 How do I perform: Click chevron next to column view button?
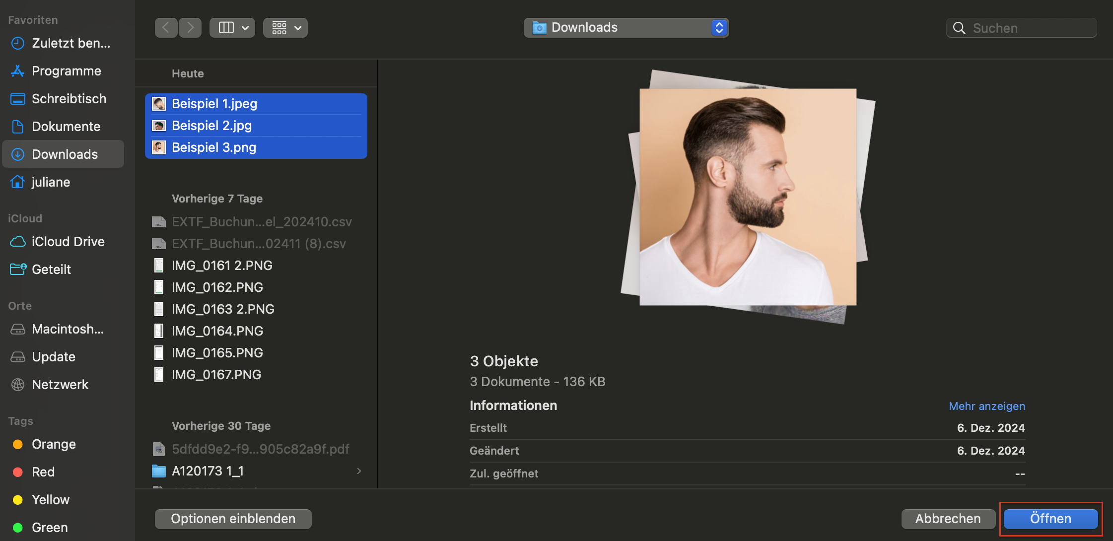point(245,28)
